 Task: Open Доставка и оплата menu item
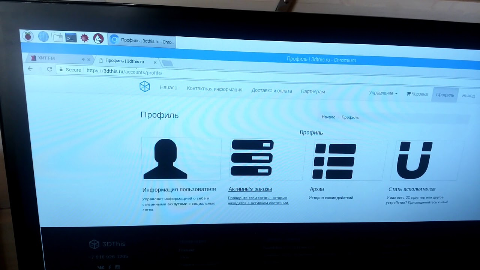click(271, 91)
